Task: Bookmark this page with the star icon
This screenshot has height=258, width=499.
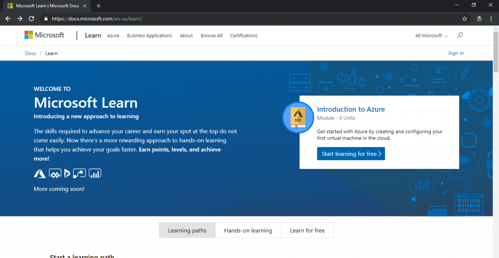Action: [464, 19]
